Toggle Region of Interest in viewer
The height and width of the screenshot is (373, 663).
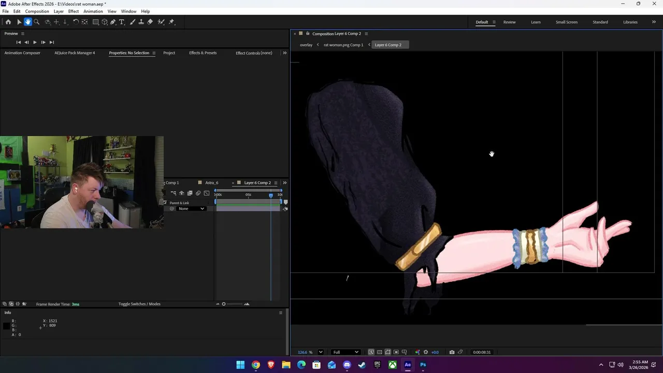pos(396,352)
